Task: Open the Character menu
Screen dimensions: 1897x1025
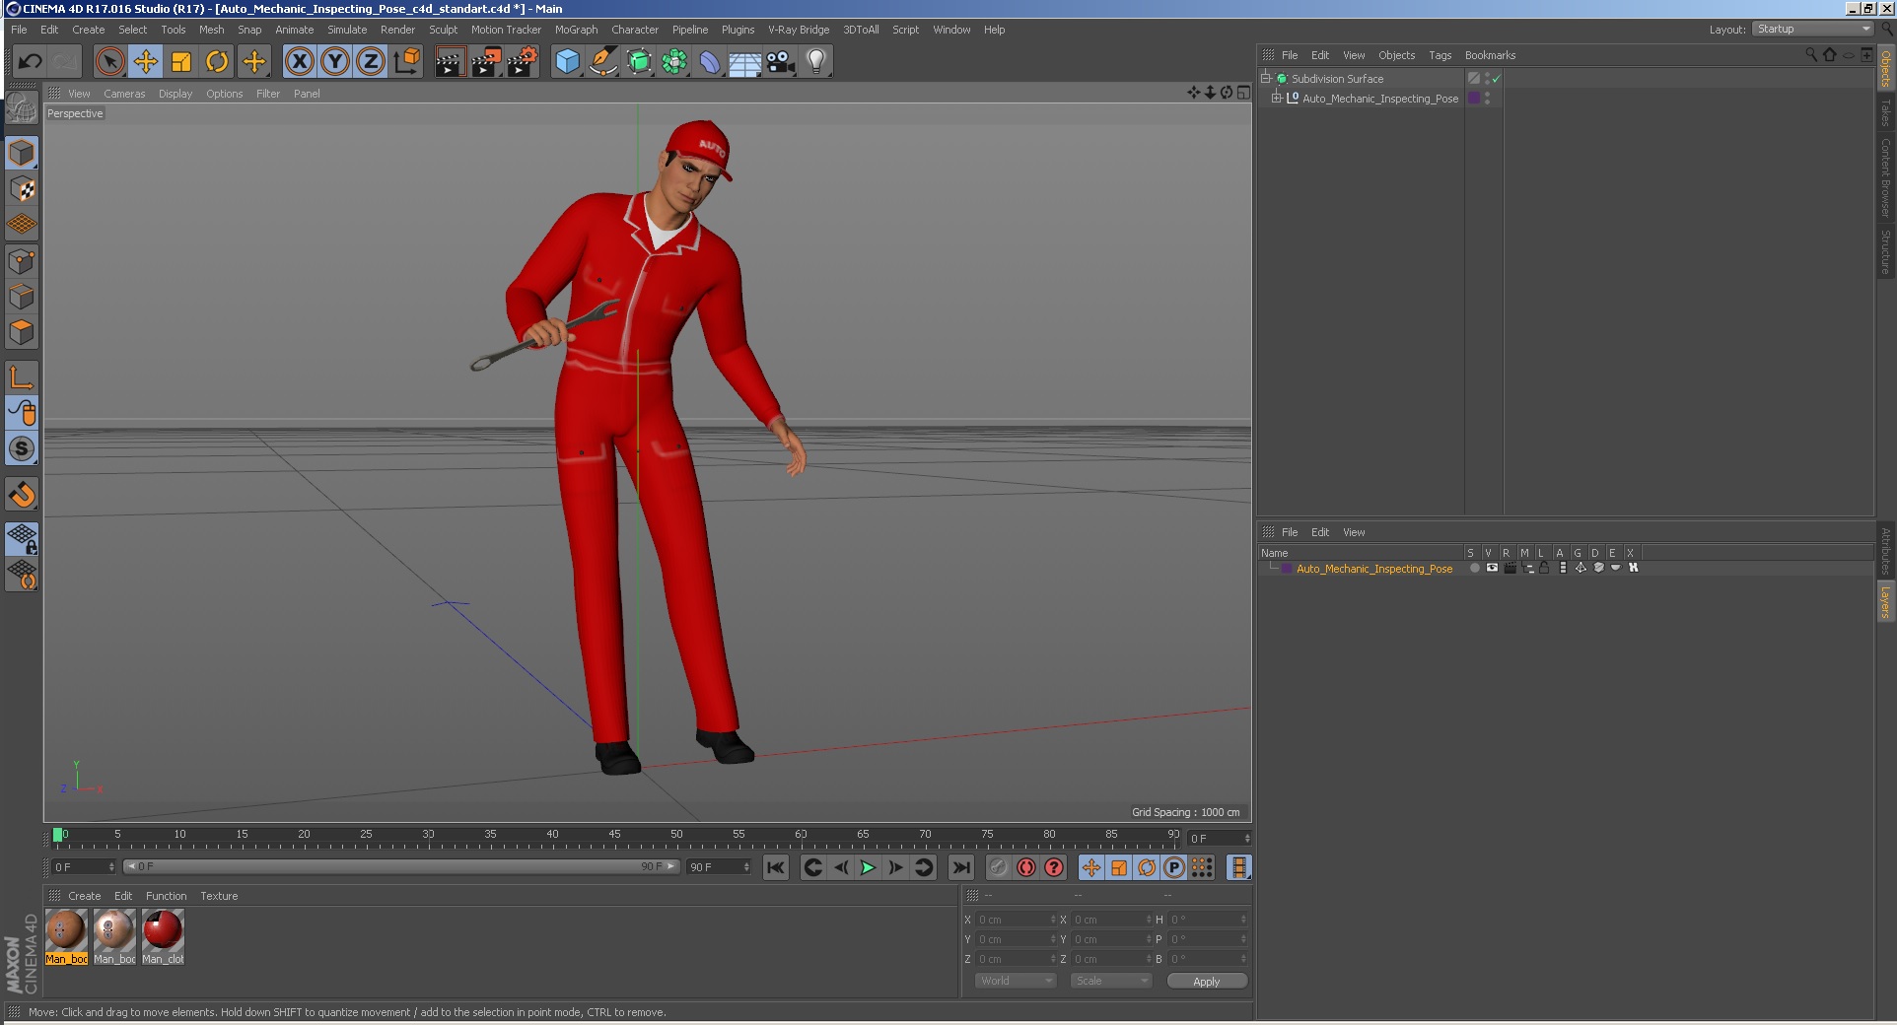Action: 635,30
